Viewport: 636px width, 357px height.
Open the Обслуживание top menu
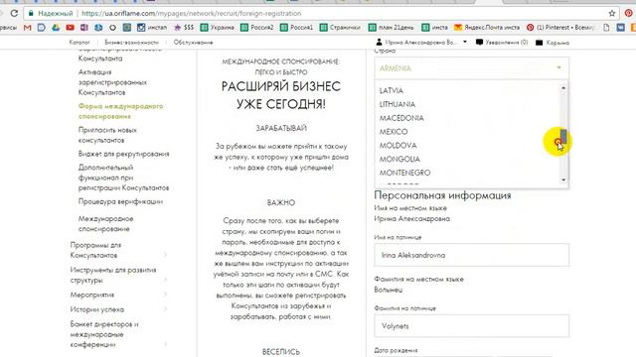[193, 42]
